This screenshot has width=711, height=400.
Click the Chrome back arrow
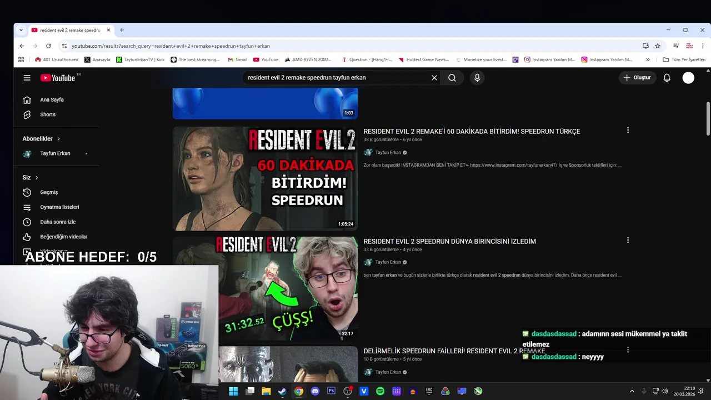point(22,46)
